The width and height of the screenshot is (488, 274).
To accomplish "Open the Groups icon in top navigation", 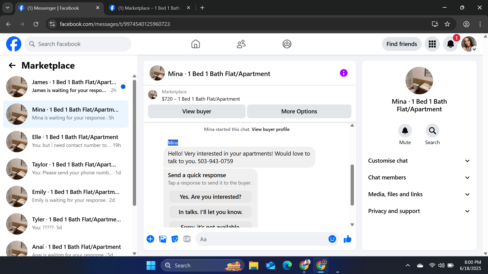I will (x=287, y=44).
